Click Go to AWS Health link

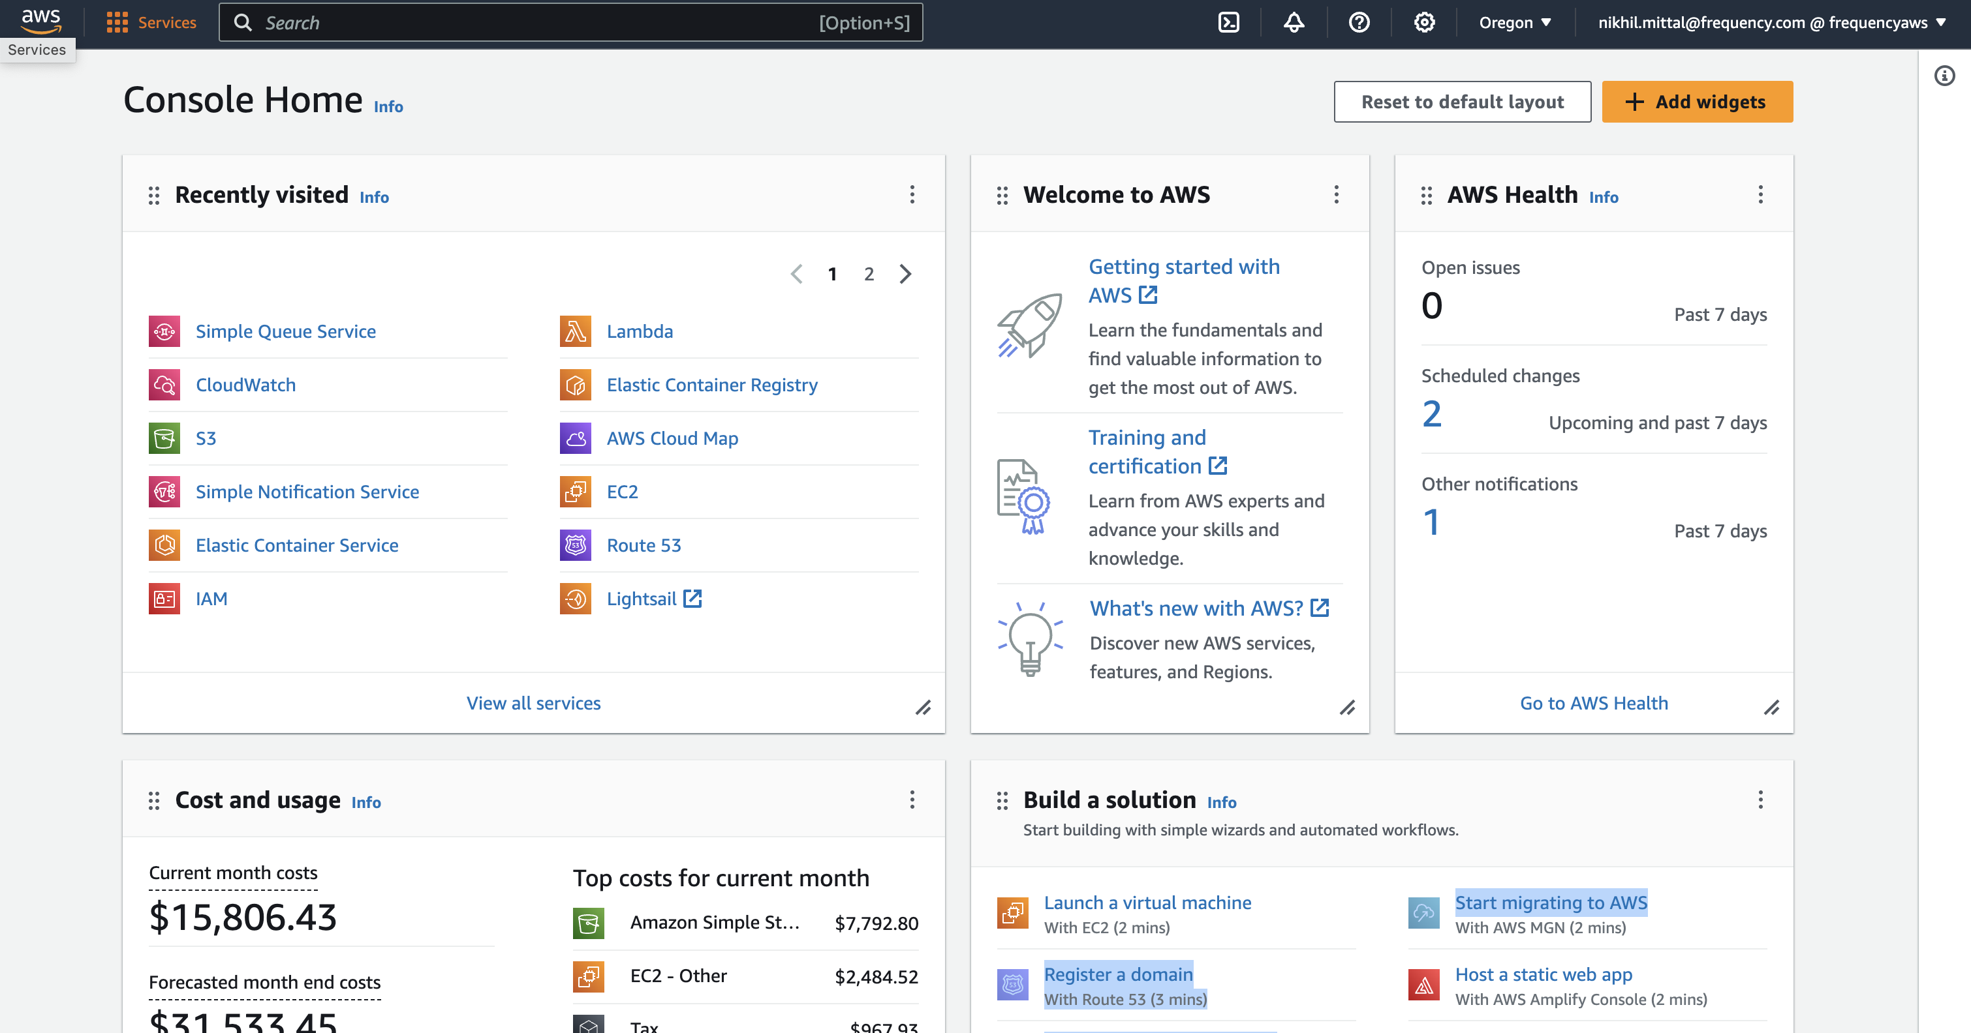pos(1594,702)
